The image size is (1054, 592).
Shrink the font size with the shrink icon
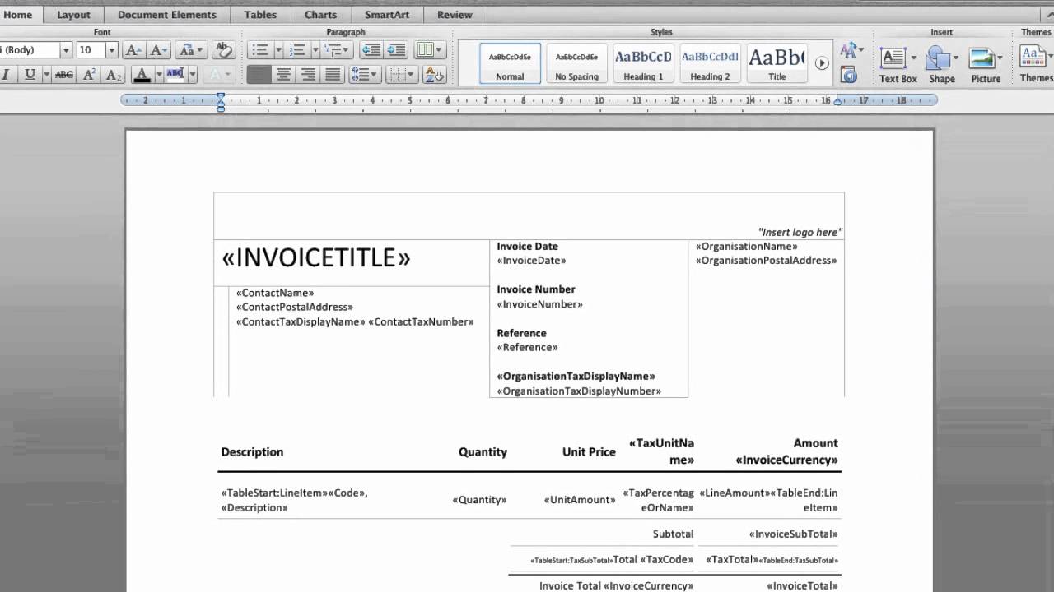[x=159, y=50]
